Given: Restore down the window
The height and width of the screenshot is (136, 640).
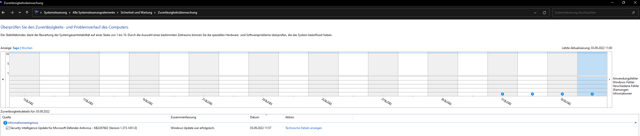Looking at the screenshot, I should tap(624, 3).
